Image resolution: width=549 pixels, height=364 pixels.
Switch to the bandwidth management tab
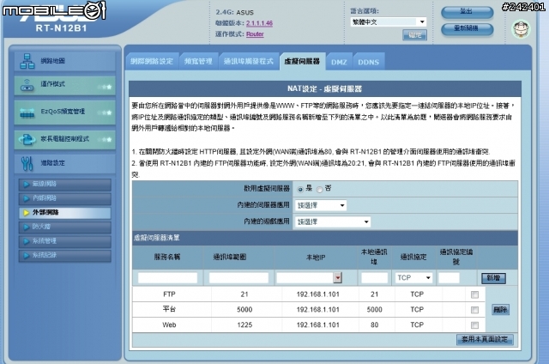[x=198, y=62]
